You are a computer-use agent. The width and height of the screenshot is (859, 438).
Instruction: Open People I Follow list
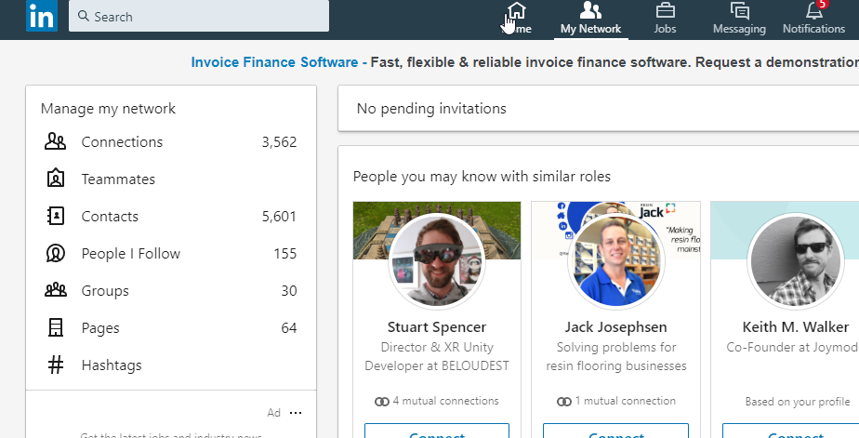pos(130,254)
